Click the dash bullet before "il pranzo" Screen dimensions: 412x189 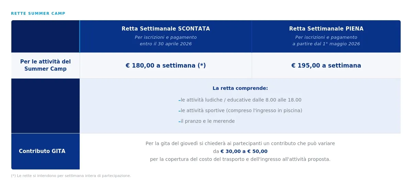click(179, 121)
